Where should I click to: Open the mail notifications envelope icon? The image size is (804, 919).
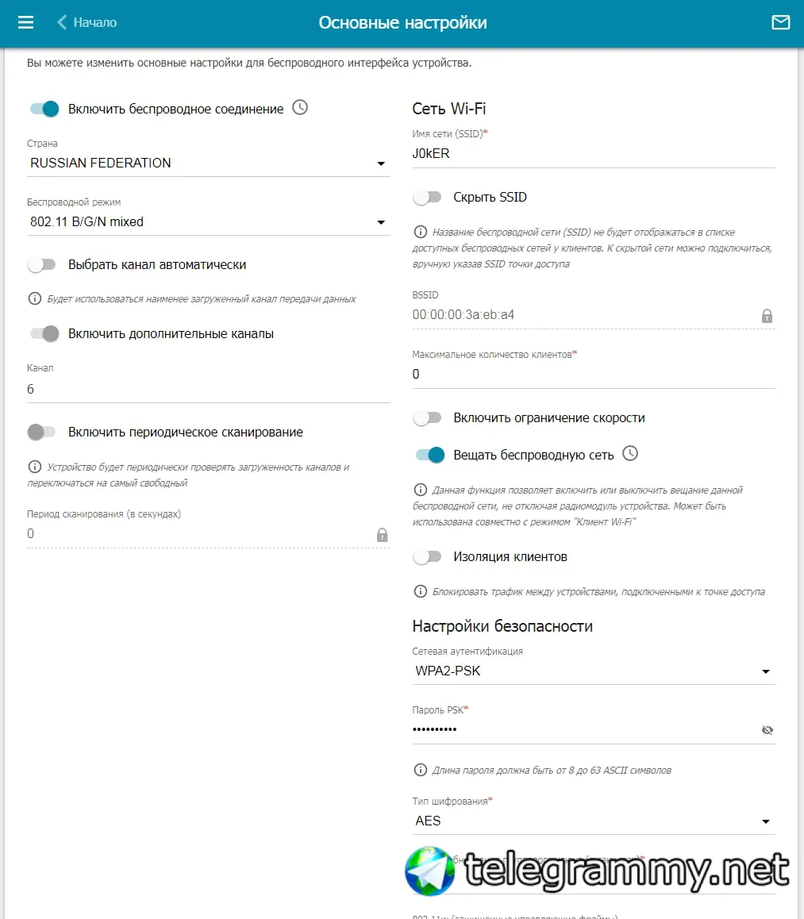[780, 22]
